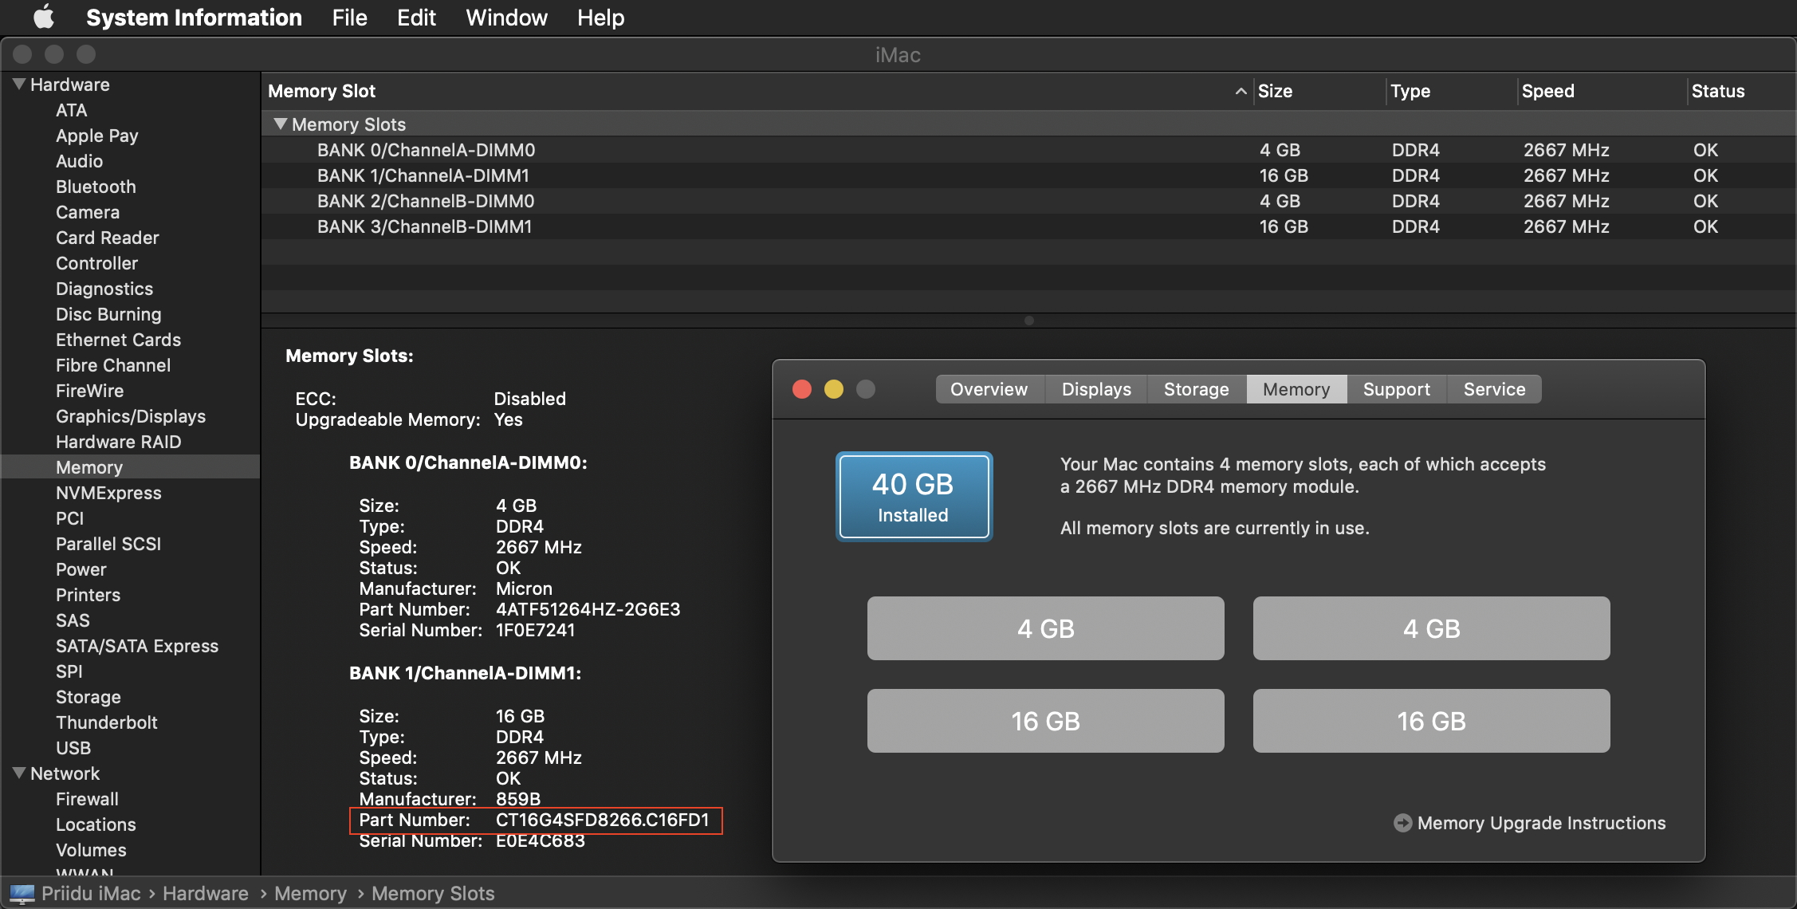Select PCI in the sidebar

coord(69,518)
